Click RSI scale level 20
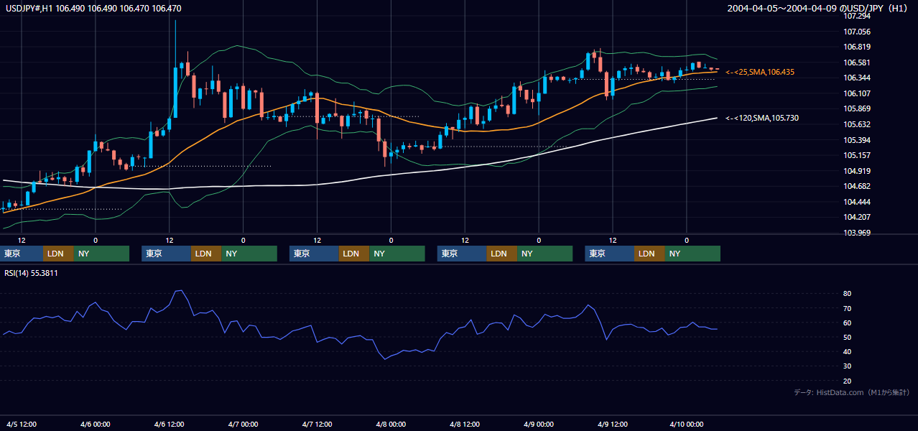 [848, 381]
